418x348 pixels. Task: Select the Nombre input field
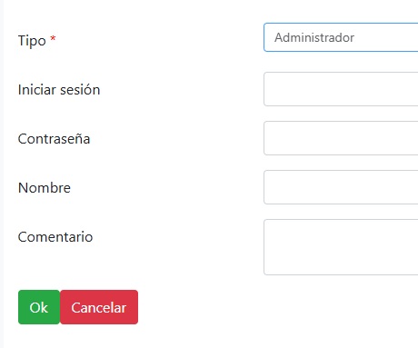tap(341, 187)
